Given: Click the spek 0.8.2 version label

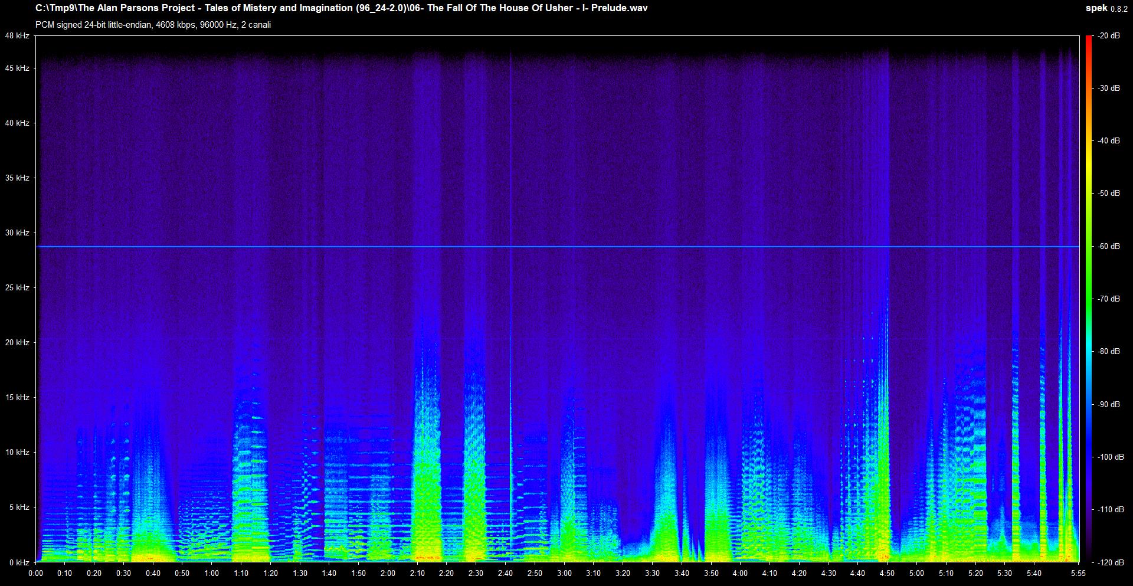Looking at the screenshot, I should (1106, 8).
